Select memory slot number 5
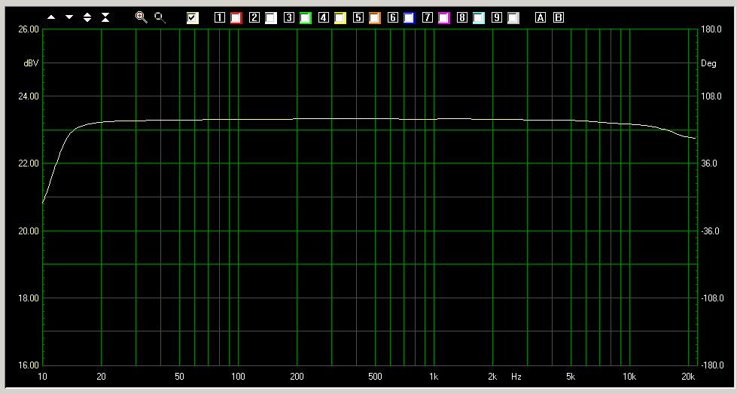737x394 pixels. (358, 17)
